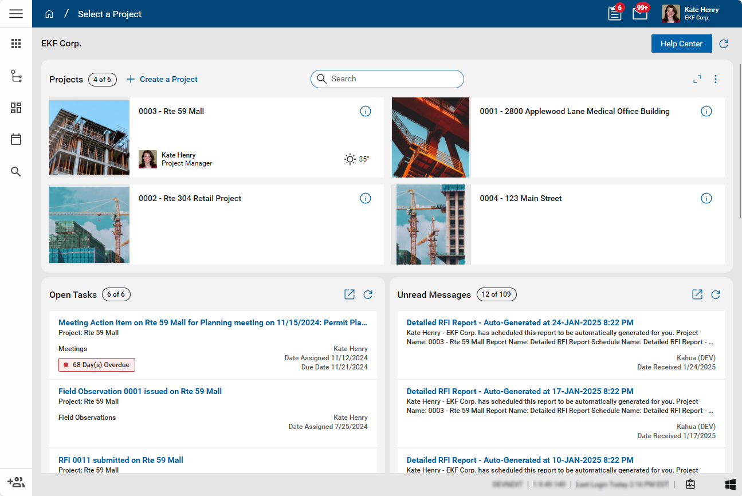Open the Projects panel three-dot options menu
This screenshot has height=496, width=742.
tap(716, 80)
